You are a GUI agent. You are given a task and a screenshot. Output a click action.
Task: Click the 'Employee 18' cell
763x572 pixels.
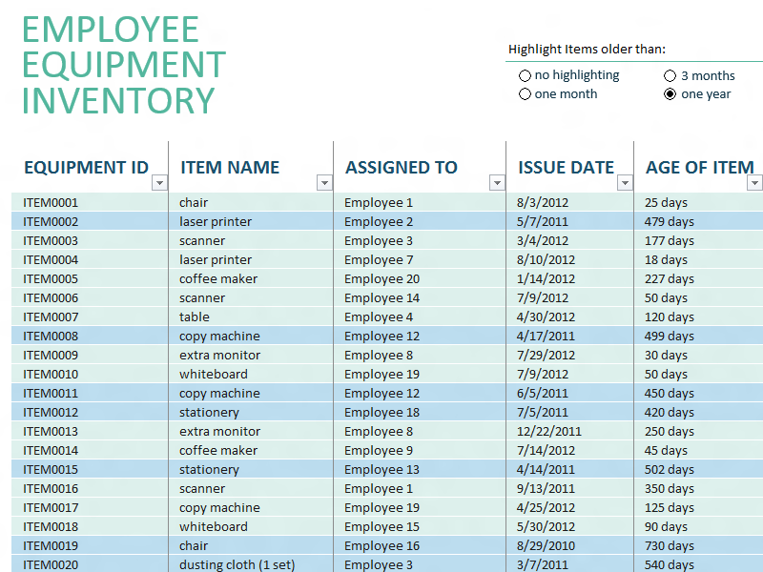click(420, 412)
